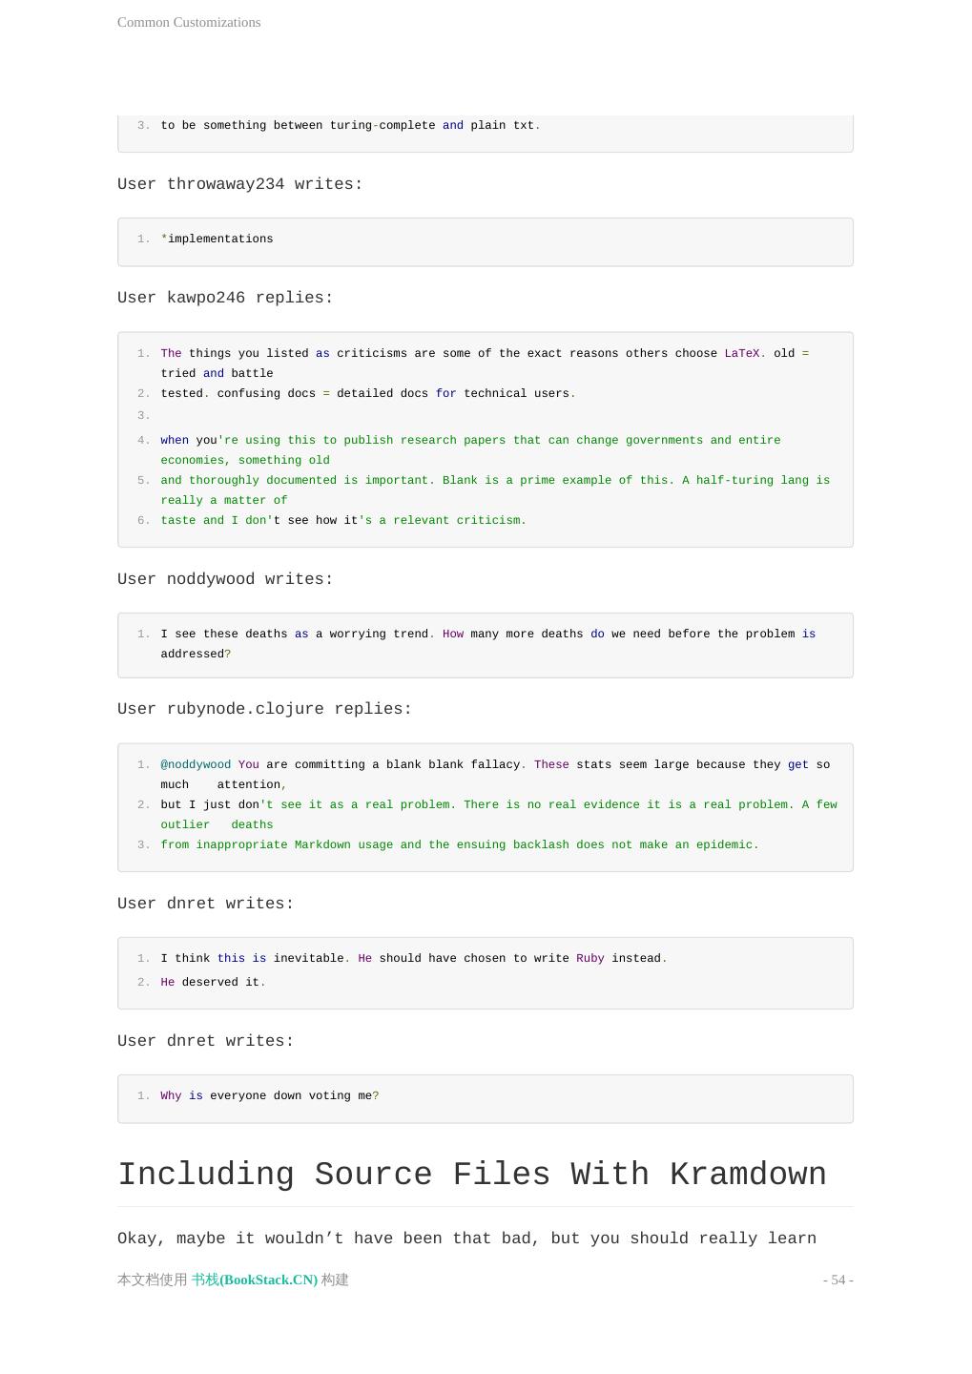
Task: Click the "Common Customizations" page header
Action: tap(189, 22)
